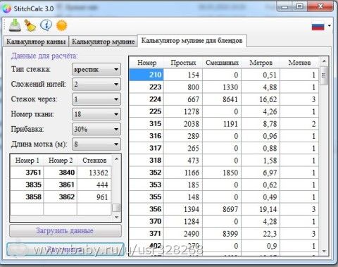Click simple stitches value 2038

click(x=183, y=124)
